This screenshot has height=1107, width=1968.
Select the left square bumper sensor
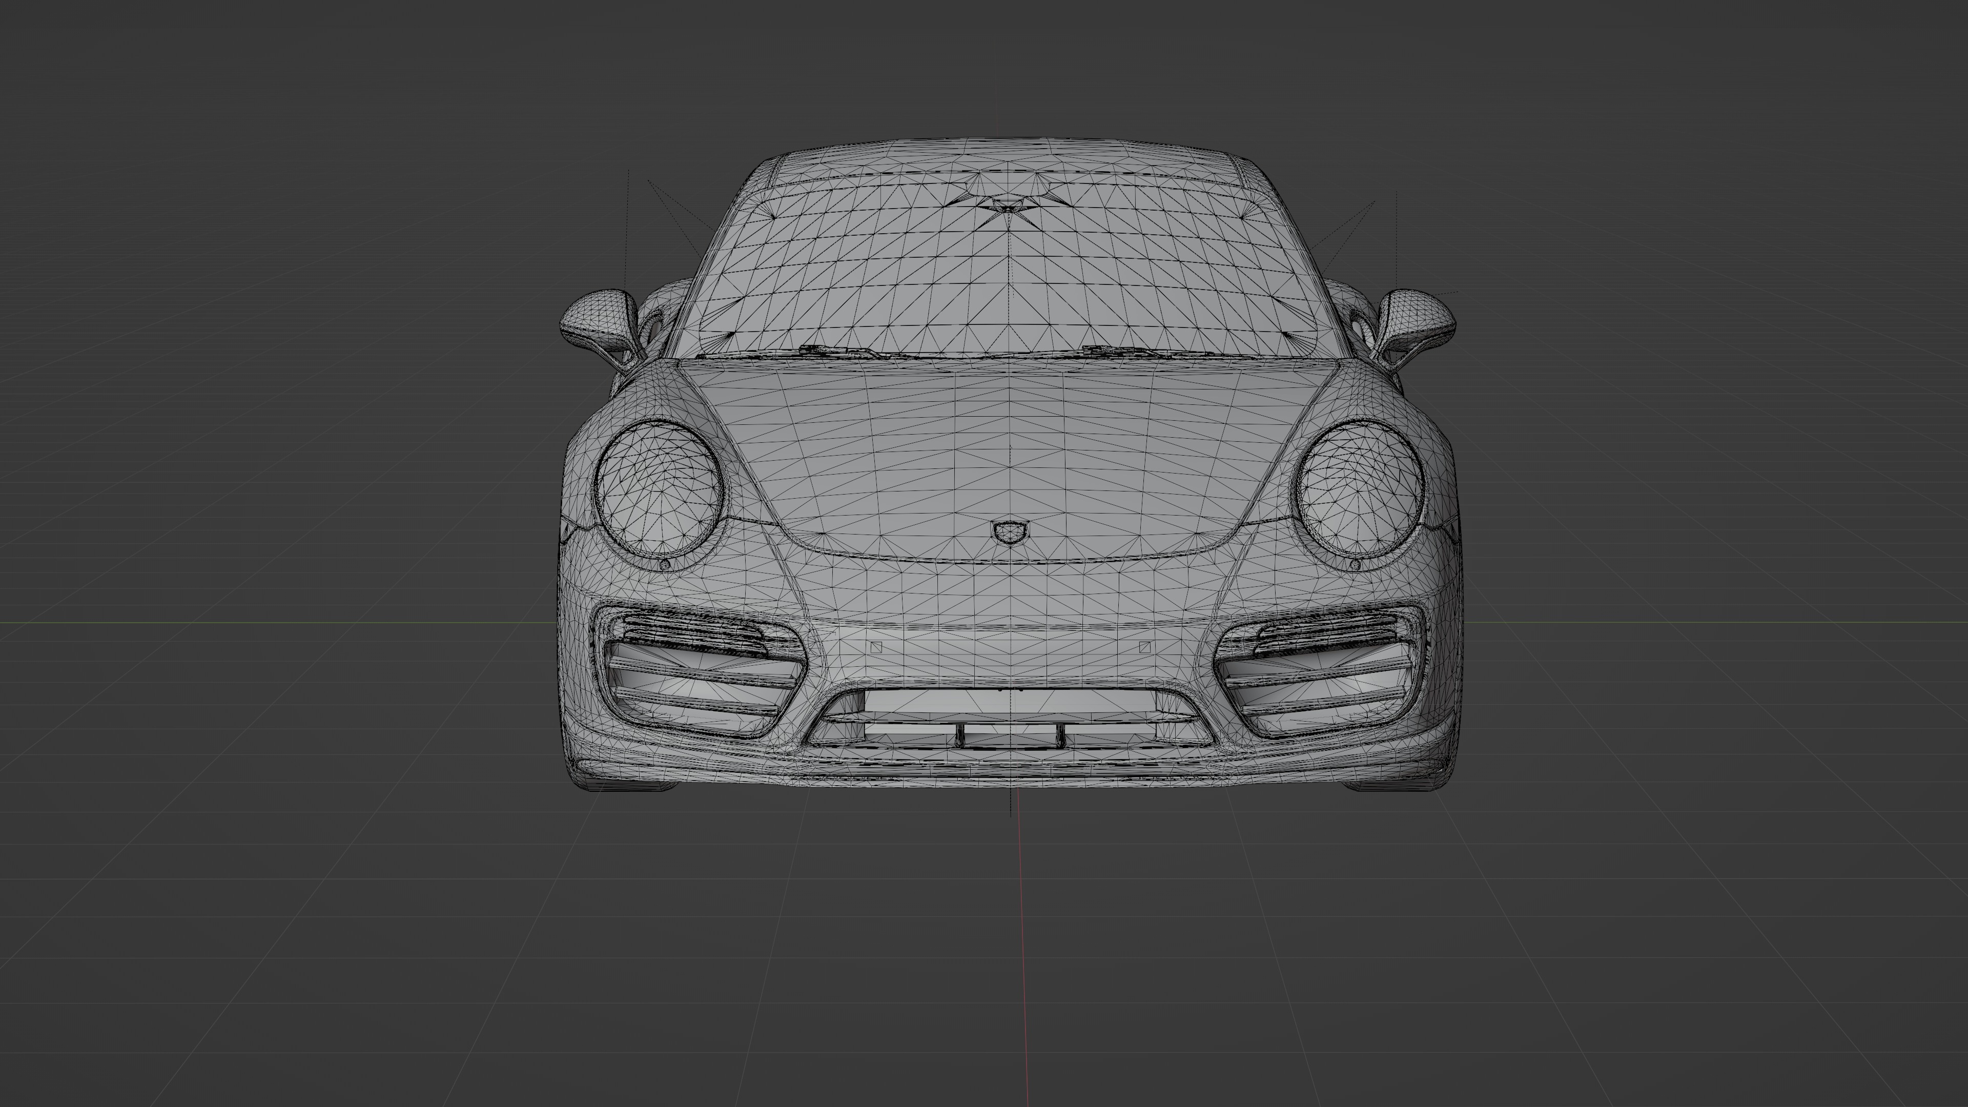(876, 647)
